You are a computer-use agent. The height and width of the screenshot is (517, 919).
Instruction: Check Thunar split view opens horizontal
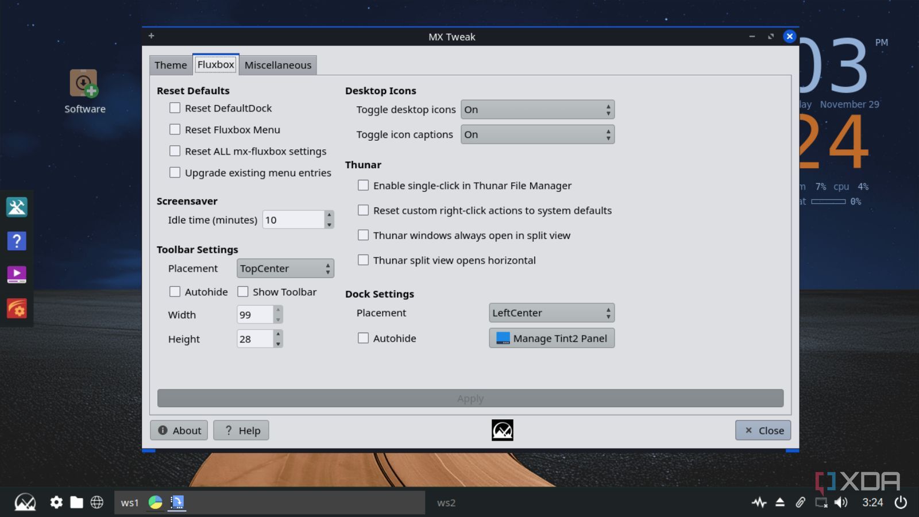(364, 260)
